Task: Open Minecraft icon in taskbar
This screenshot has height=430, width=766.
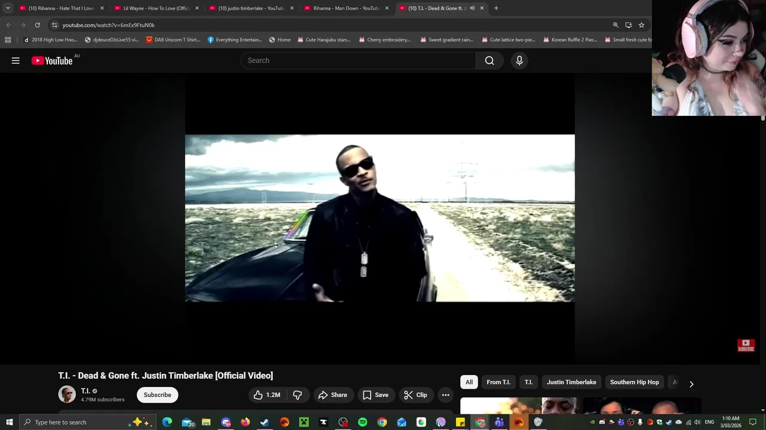Action: (x=304, y=422)
